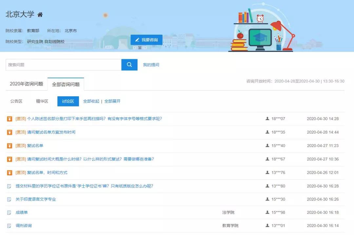Open question 复试名单，时间和方式

(x=47, y=172)
